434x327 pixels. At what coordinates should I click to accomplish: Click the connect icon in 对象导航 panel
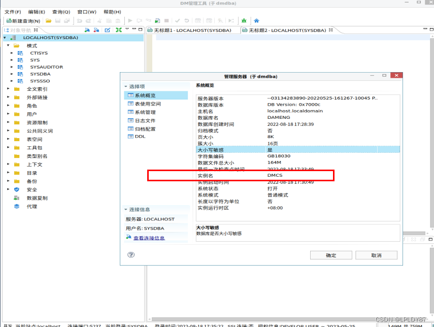pyautogui.click(x=87, y=30)
